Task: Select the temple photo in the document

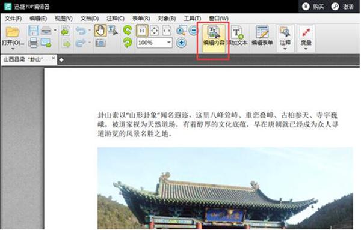Action: tap(225, 188)
